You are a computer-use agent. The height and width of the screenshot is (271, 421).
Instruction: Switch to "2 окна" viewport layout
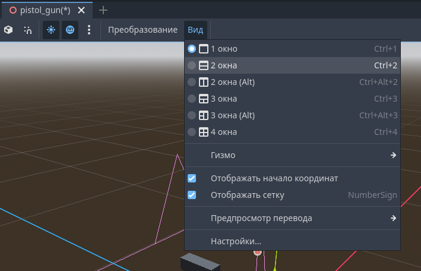(224, 65)
